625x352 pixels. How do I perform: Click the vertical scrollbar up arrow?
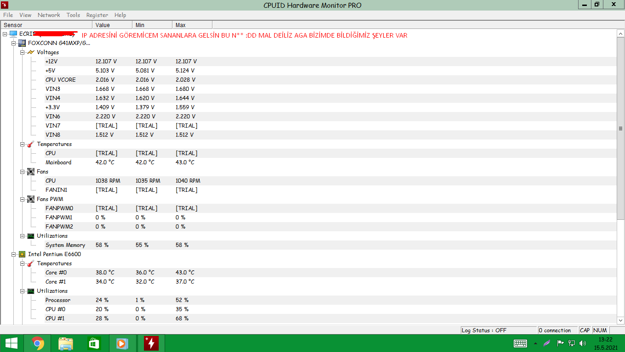point(621,33)
